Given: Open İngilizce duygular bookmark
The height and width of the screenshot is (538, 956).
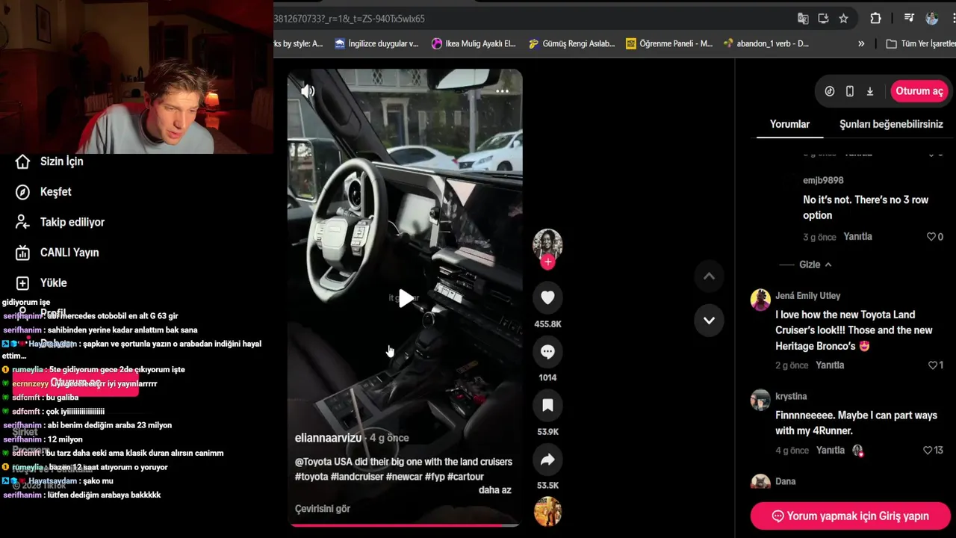Looking at the screenshot, I should point(376,44).
